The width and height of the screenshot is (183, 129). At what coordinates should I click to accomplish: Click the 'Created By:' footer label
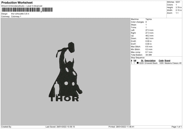[6, 127]
